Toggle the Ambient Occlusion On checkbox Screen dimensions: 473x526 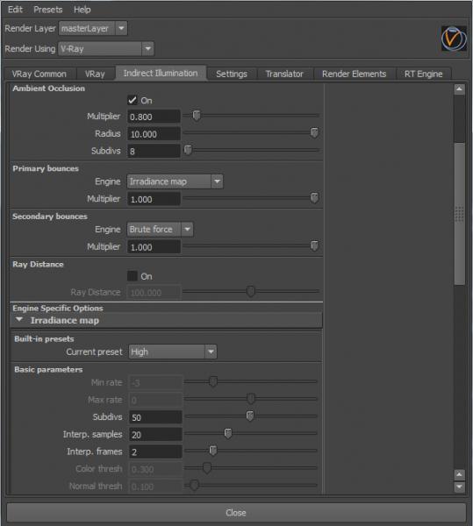coord(133,100)
